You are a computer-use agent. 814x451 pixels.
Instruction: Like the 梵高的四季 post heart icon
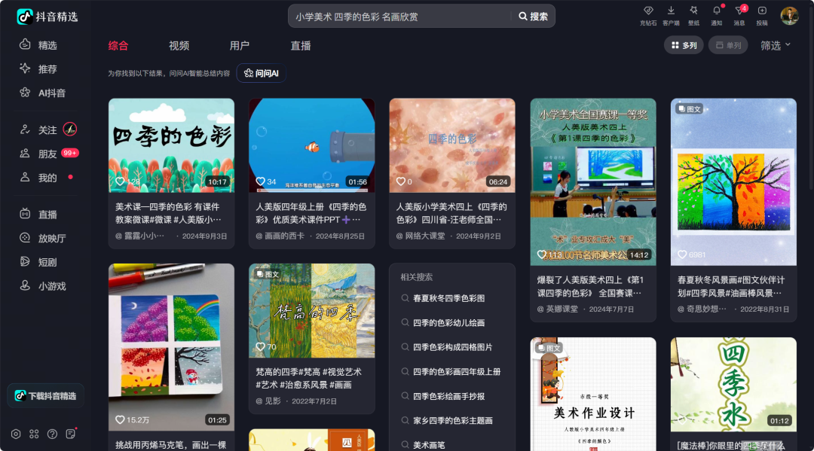(261, 347)
